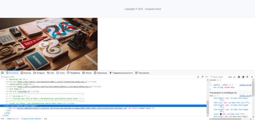Collapse the div gallery-photo-example node
Image resolution: width=255 pixels, height=120 pixels.
pos(5,106)
